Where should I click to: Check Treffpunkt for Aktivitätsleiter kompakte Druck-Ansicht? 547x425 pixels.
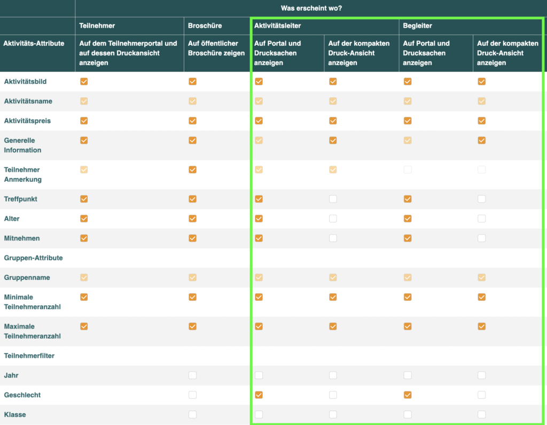333,199
